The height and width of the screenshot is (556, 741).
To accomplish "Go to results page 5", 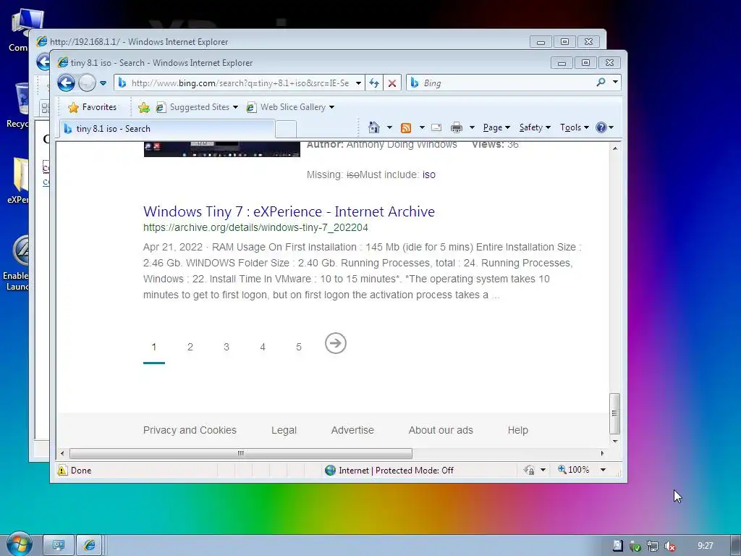I will click(x=299, y=347).
